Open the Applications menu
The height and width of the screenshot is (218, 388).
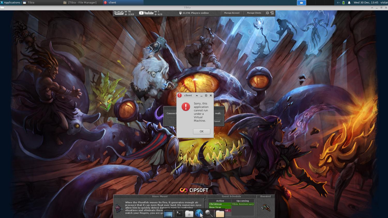tap(10, 3)
